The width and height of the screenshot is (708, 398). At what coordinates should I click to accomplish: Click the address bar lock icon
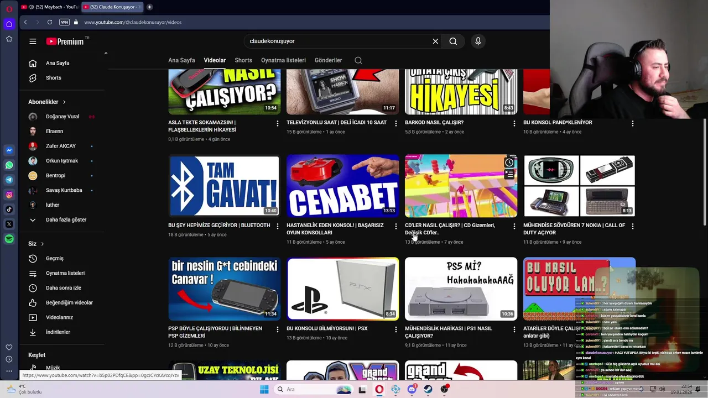(x=77, y=22)
